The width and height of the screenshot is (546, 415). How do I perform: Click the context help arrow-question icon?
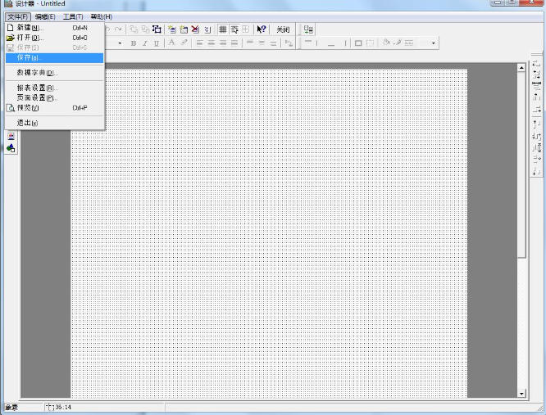(262, 29)
